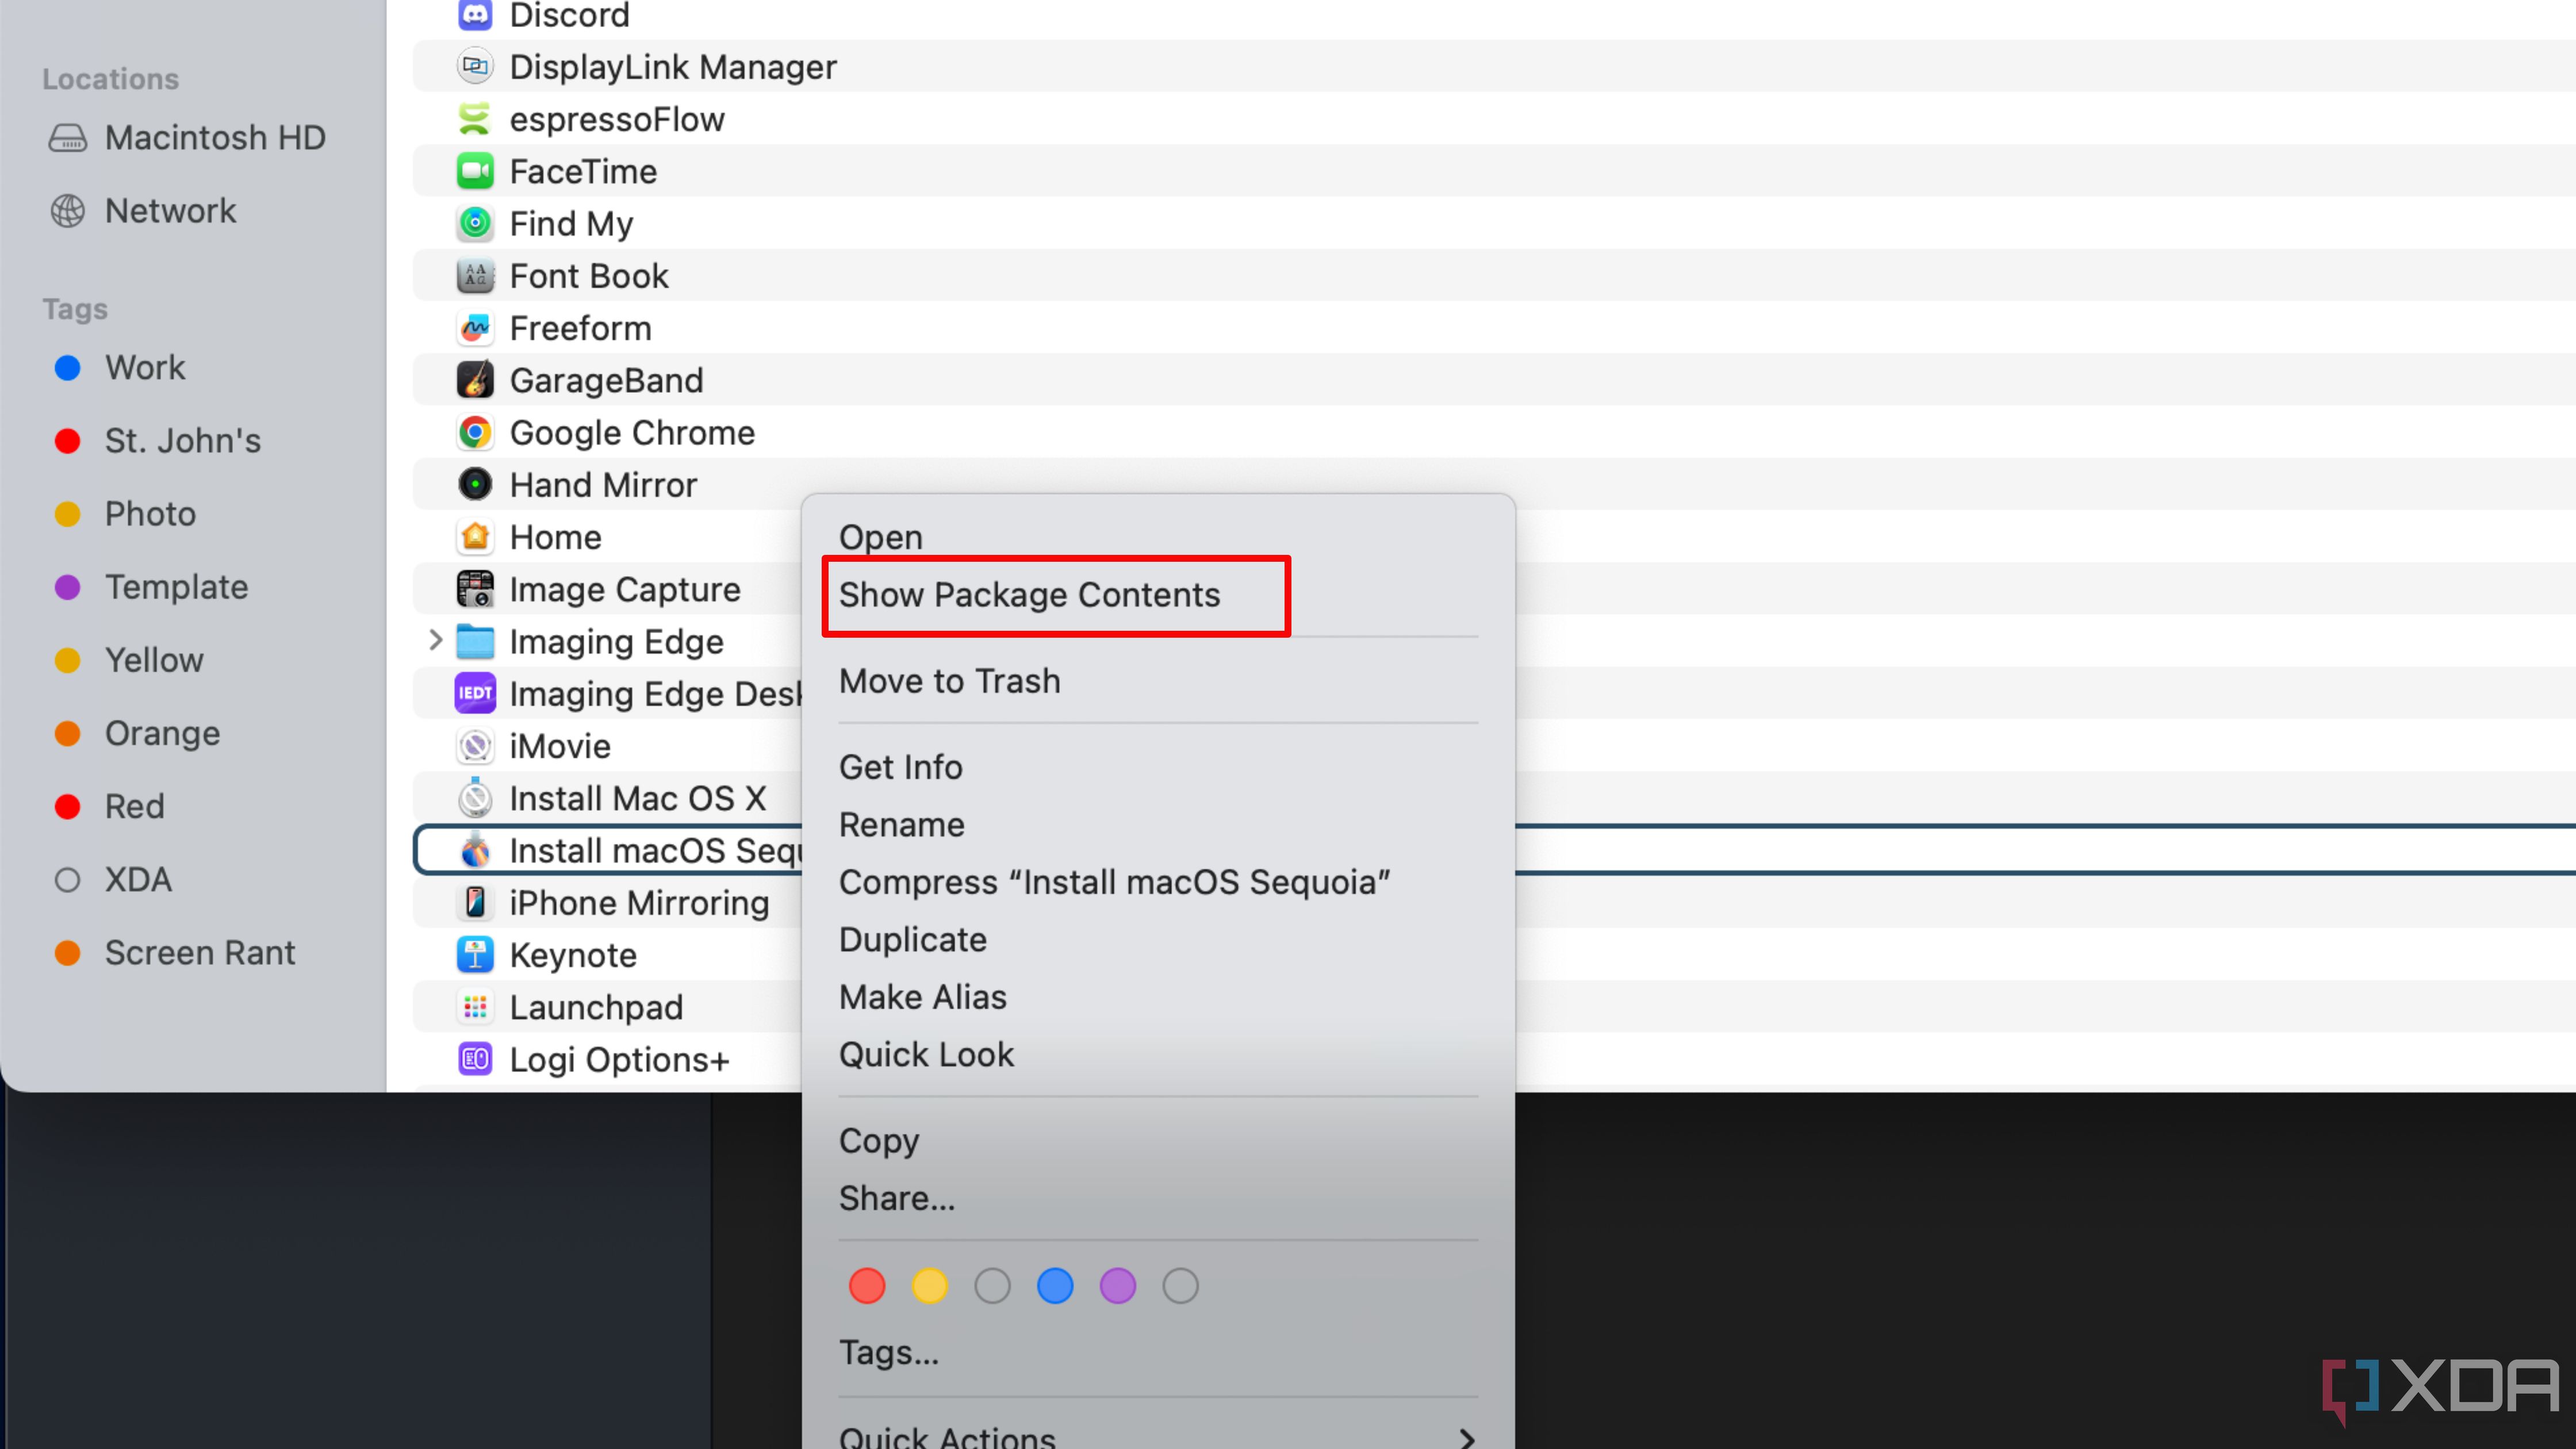Choose Show Package Contents

click(1029, 595)
